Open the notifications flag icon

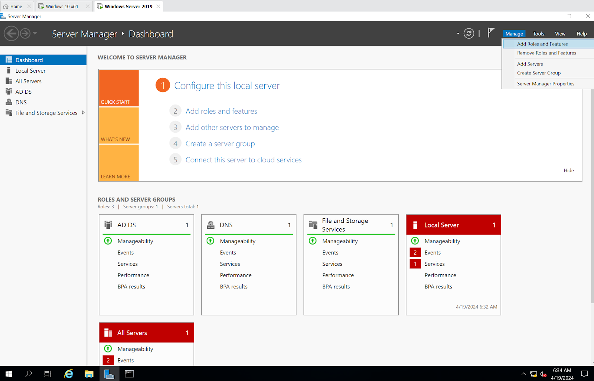491,33
